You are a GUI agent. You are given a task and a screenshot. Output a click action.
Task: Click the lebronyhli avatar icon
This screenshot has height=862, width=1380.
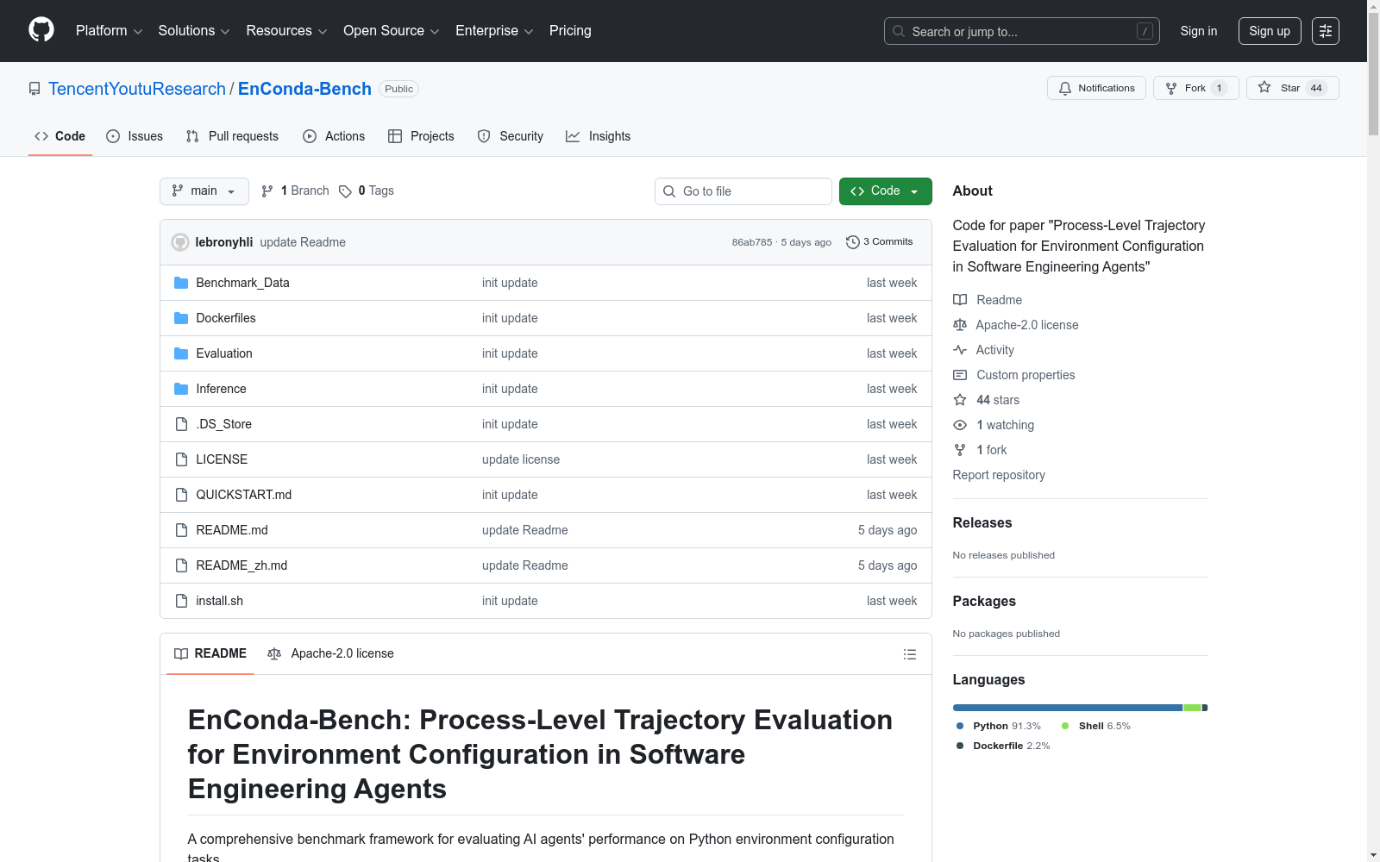(x=180, y=242)
